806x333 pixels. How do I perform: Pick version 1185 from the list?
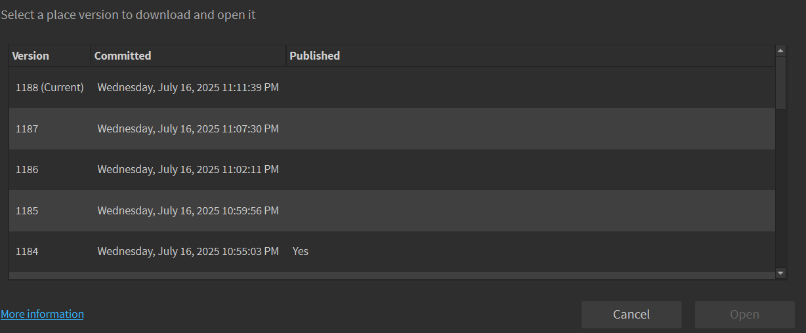(x=27, y=210)
